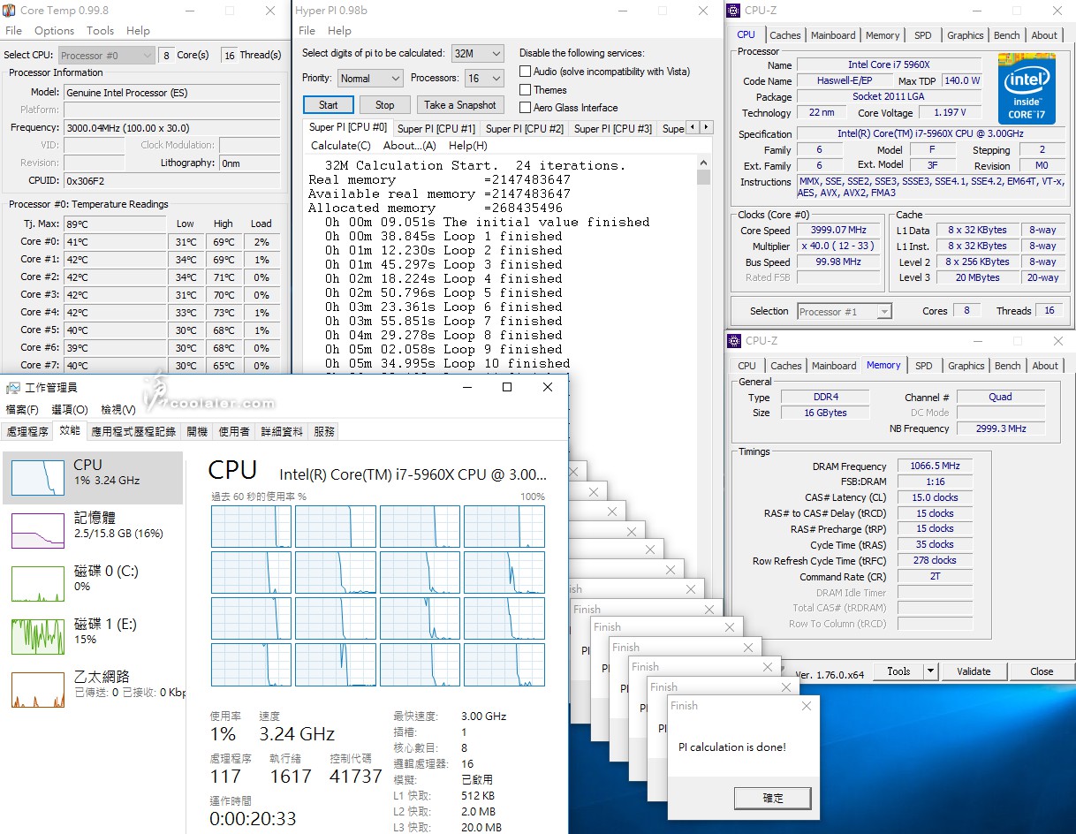Switch to 處理程序 tab in Task Manager
This screenshot has height=834, width=1076.
pyautogui.click(x=27, y=431)
